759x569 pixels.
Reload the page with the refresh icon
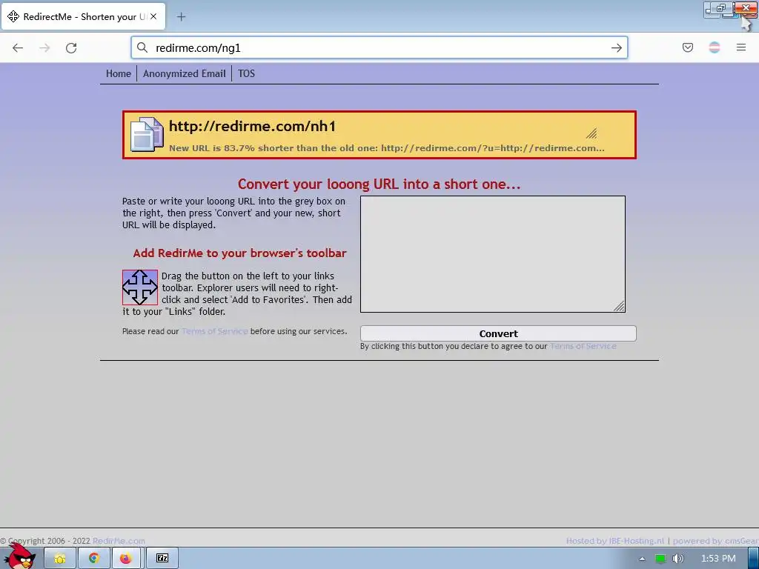pos(71,47)
